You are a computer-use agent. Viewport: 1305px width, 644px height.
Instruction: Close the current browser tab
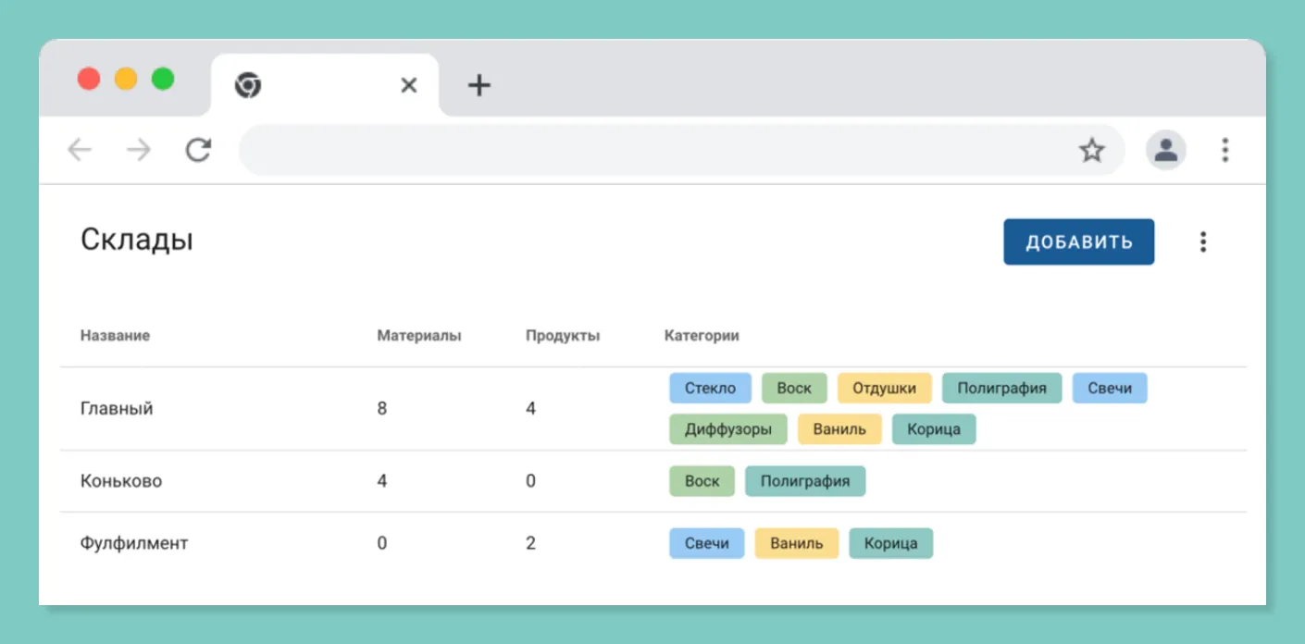408,86
